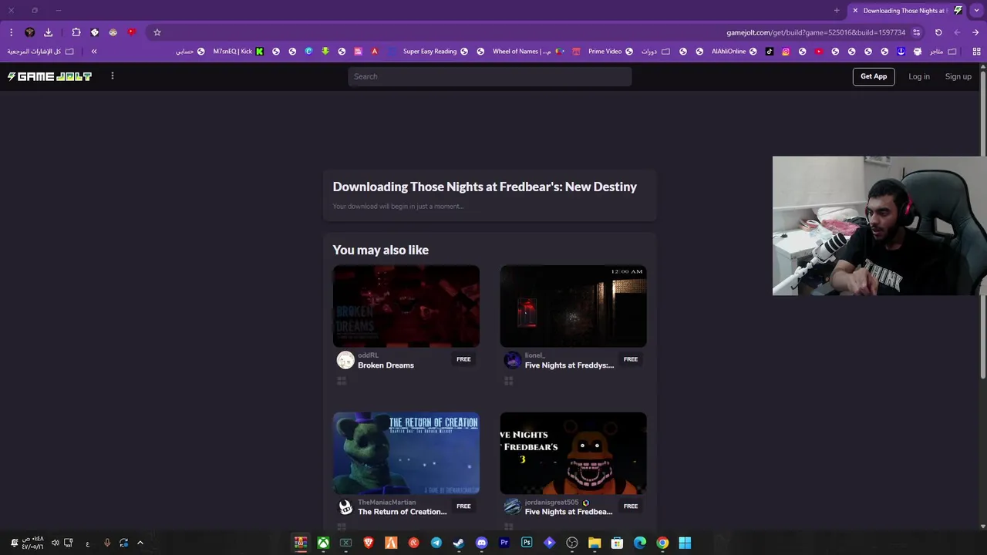The width and height of the screenshot is (987, 555).
Task: Click the Windows icon under Broken Dreams
Action: click(342, 381)
